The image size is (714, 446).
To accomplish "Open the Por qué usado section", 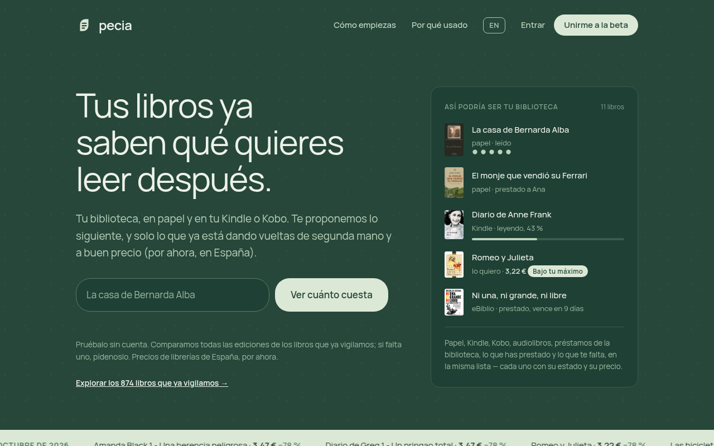I will pyautogui.click(x=440, y=25).
